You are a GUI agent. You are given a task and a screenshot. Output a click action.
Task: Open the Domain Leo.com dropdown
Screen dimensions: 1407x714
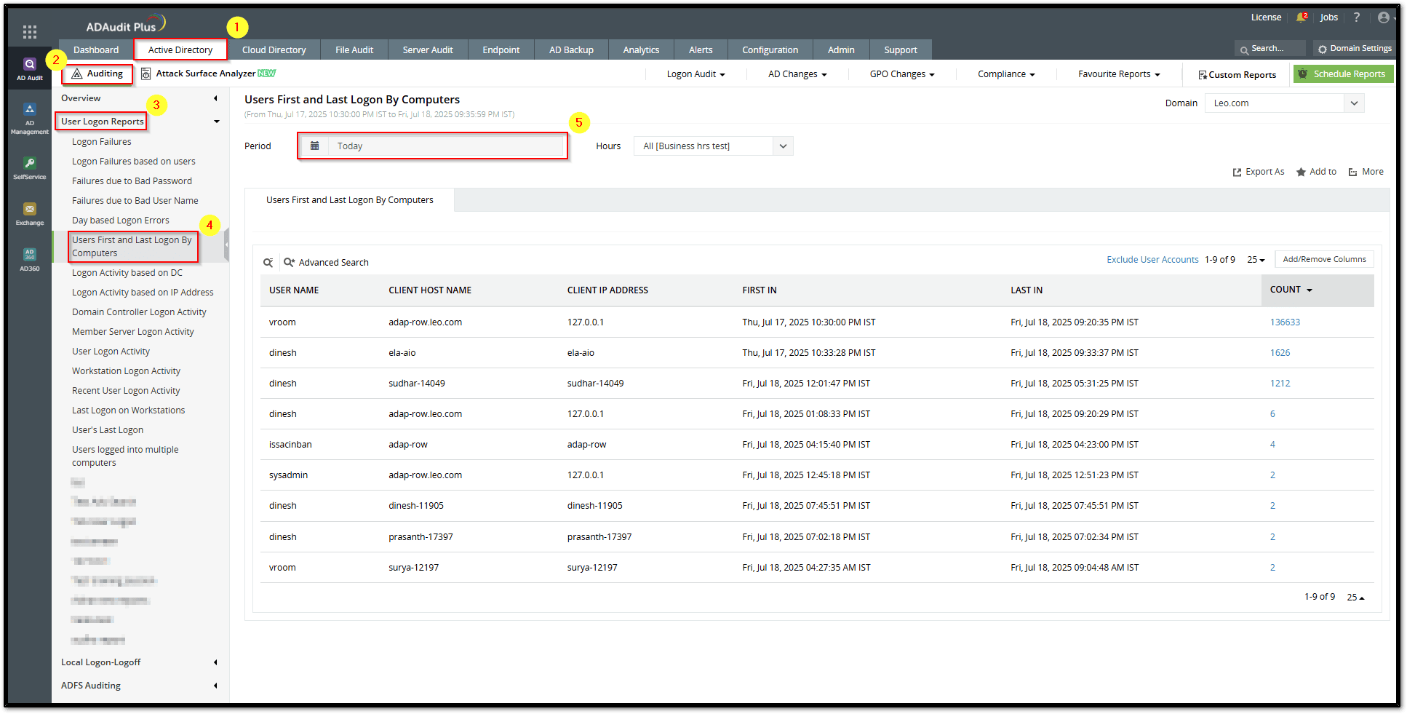[1353, 103]
